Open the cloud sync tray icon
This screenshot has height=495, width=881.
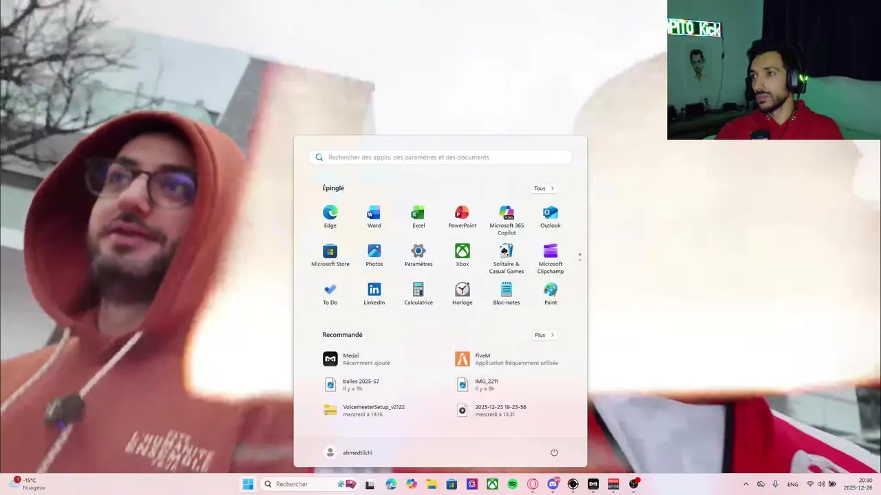[x=761, y=484]
